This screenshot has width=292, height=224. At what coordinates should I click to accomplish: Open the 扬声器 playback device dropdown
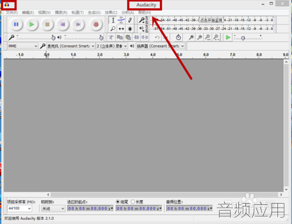pos(160,46)
